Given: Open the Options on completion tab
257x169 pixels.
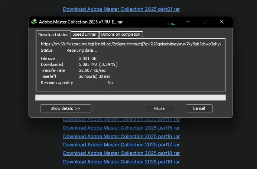Looking at the screenshot, I should click(120, 35).
